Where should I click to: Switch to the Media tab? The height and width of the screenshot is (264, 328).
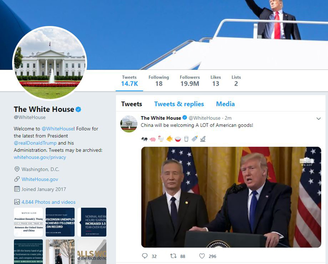point(225,104)
